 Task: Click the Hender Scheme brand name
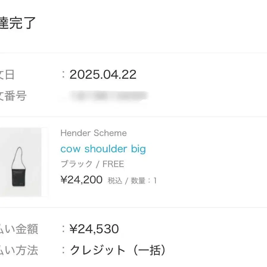93,133
